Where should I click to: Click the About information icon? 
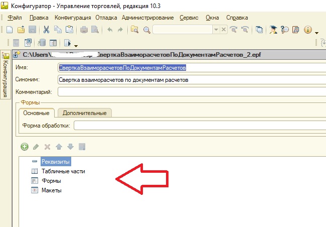308,30
